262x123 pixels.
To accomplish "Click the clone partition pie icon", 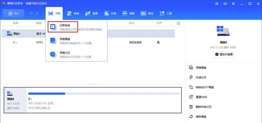I will [53, 54].
